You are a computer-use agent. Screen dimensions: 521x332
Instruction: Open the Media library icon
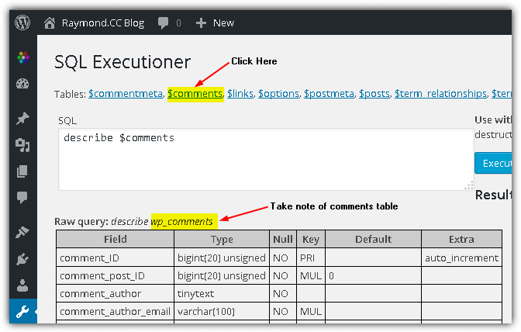(22, 145)
